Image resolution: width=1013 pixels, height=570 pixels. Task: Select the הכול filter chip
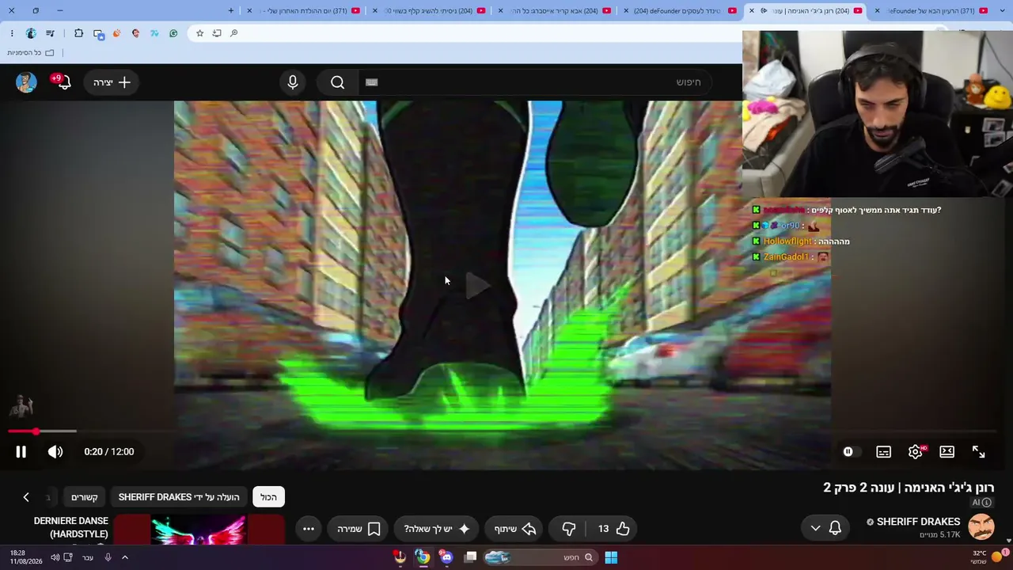click(268, 497)
